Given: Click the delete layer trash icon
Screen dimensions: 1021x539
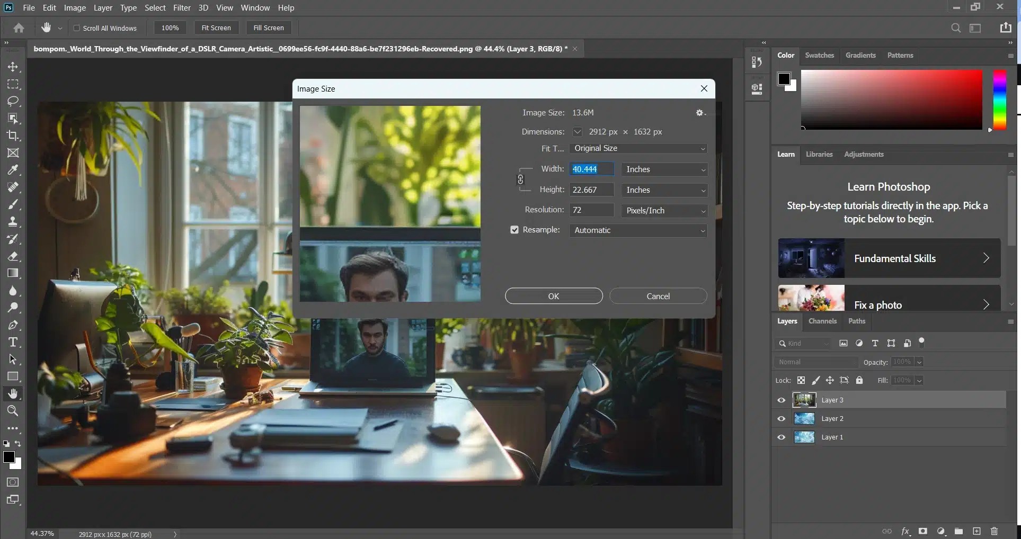Looking at the screenshot, I should tap(994, 531).
